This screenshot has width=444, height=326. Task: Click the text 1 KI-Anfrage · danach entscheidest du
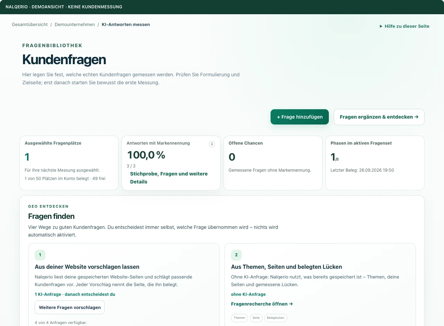[75, 294]
